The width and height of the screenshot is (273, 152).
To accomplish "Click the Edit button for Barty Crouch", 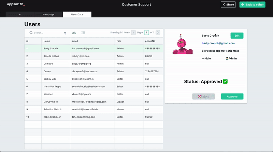I will coord(237,36).
